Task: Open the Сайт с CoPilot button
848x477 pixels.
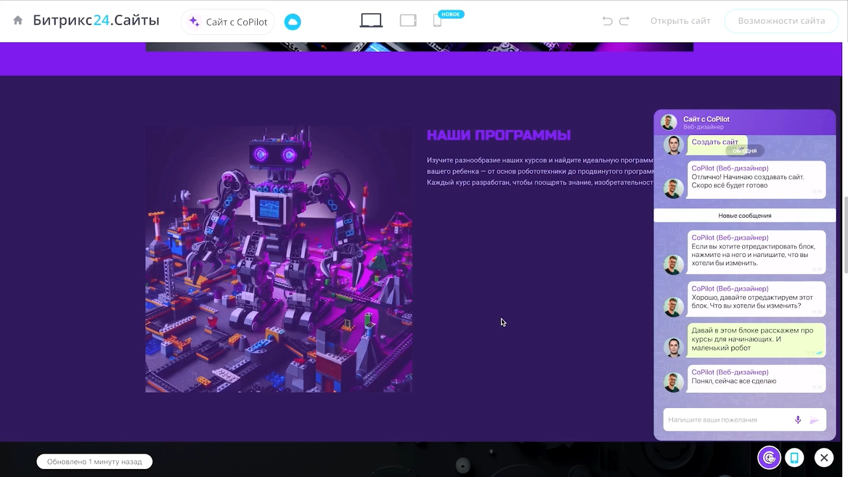Action: pyautogui.click(x=228, y=22)
